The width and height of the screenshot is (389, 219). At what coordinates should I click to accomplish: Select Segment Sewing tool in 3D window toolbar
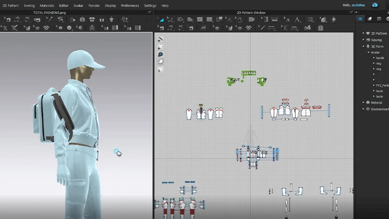[x=17, y=19]
